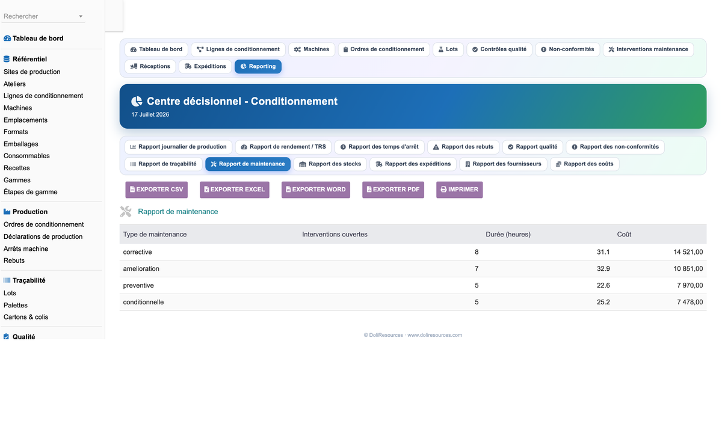Click the sidebar Tableau de bord gauge icon

coord(7,39)
